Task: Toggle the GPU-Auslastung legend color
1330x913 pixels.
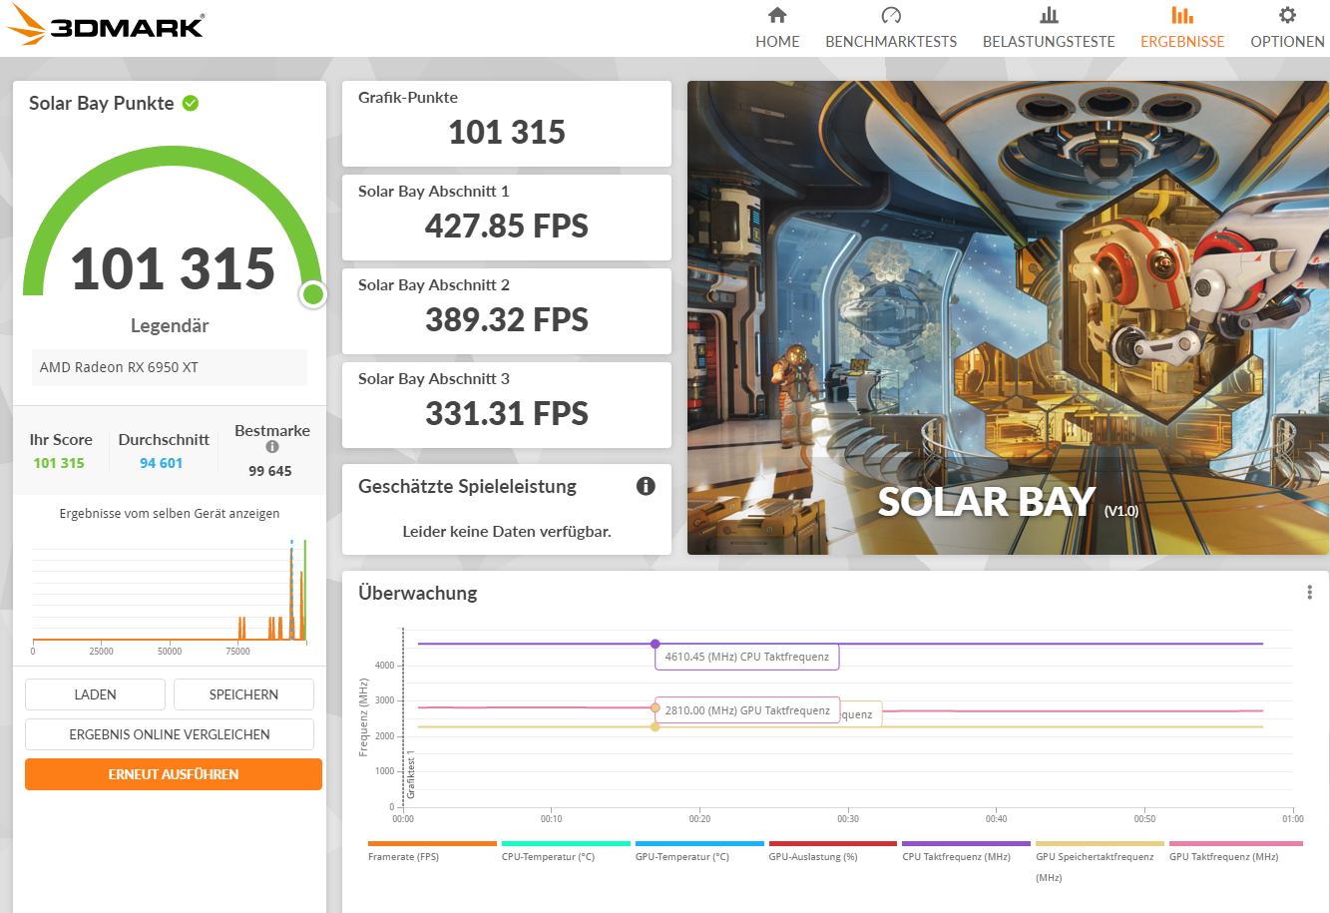Action: click(x=833, y=844)
